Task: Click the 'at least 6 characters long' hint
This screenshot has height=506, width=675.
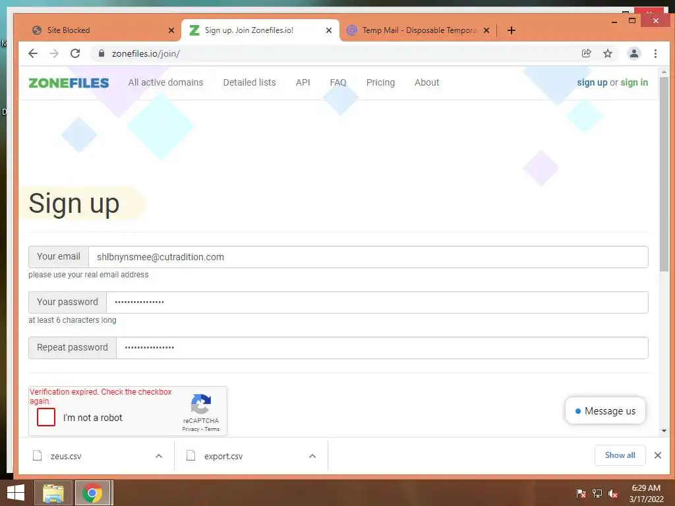Action: pyautogui.click(x=73, y=320)
